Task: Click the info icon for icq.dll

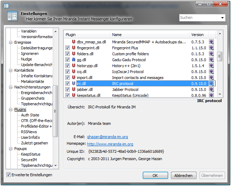Action: 211,71
